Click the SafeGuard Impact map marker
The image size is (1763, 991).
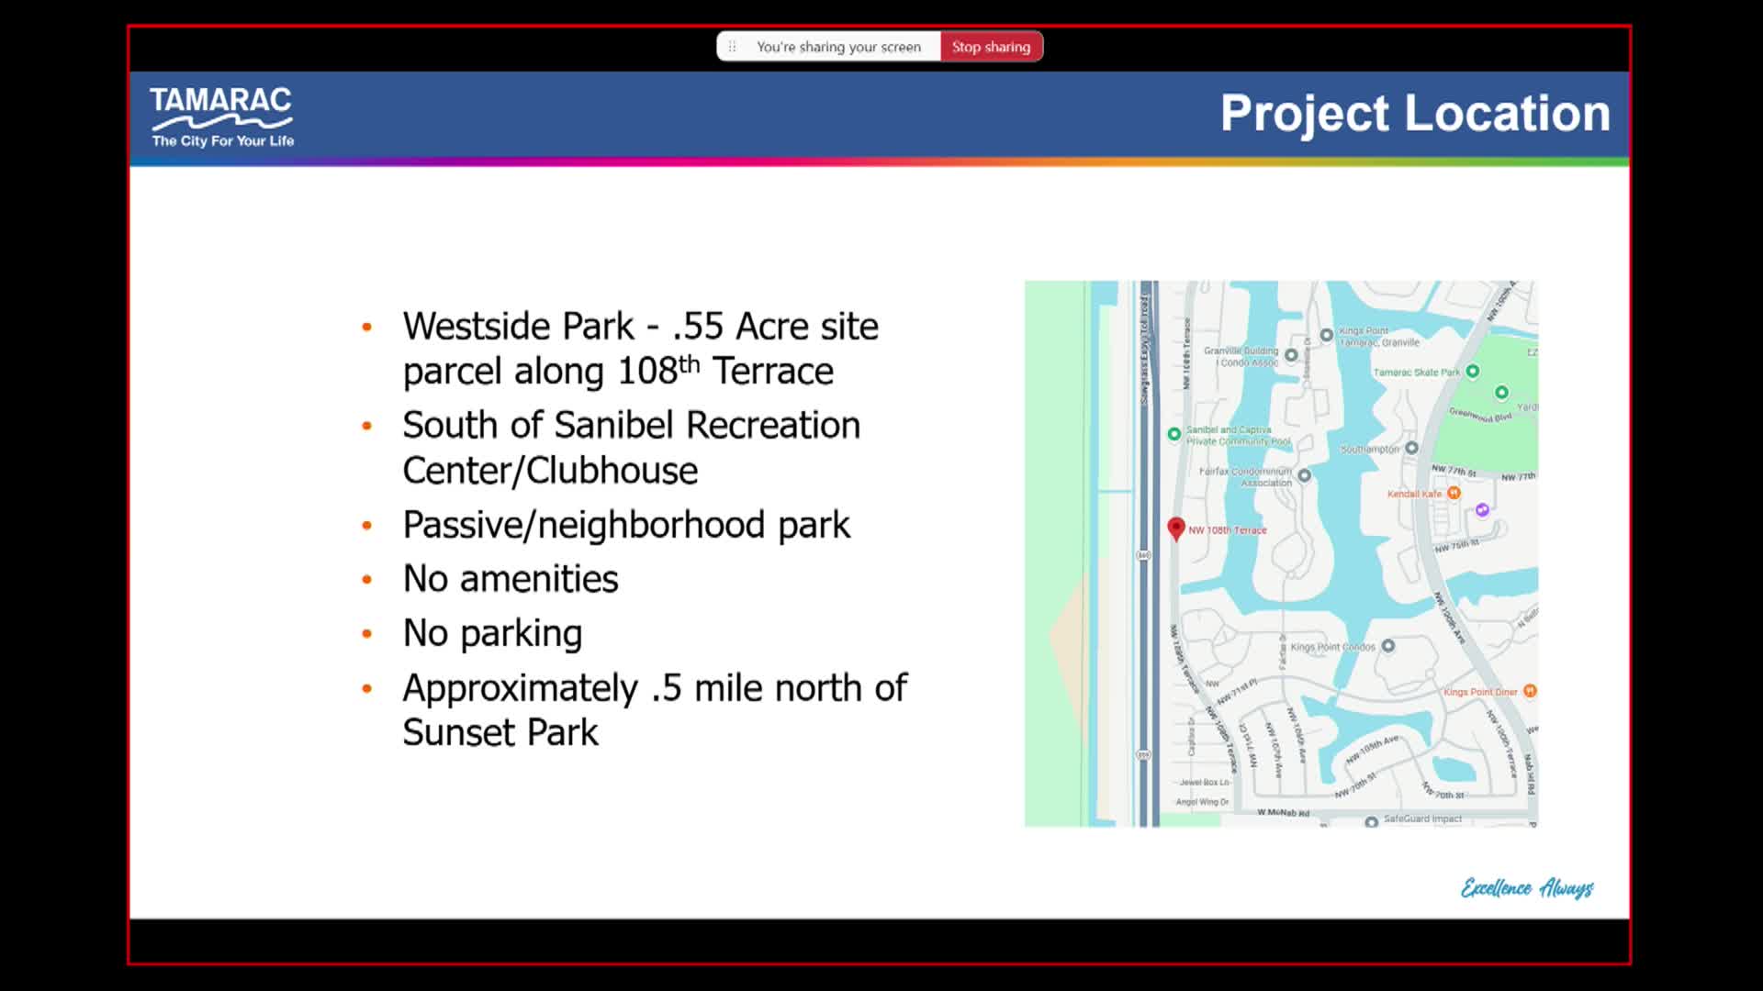tap(1371, 822)
